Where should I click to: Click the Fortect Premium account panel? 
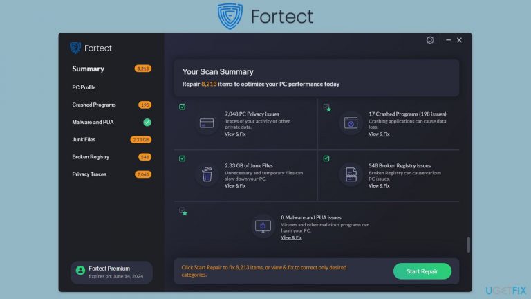click(x=111, y=272)
